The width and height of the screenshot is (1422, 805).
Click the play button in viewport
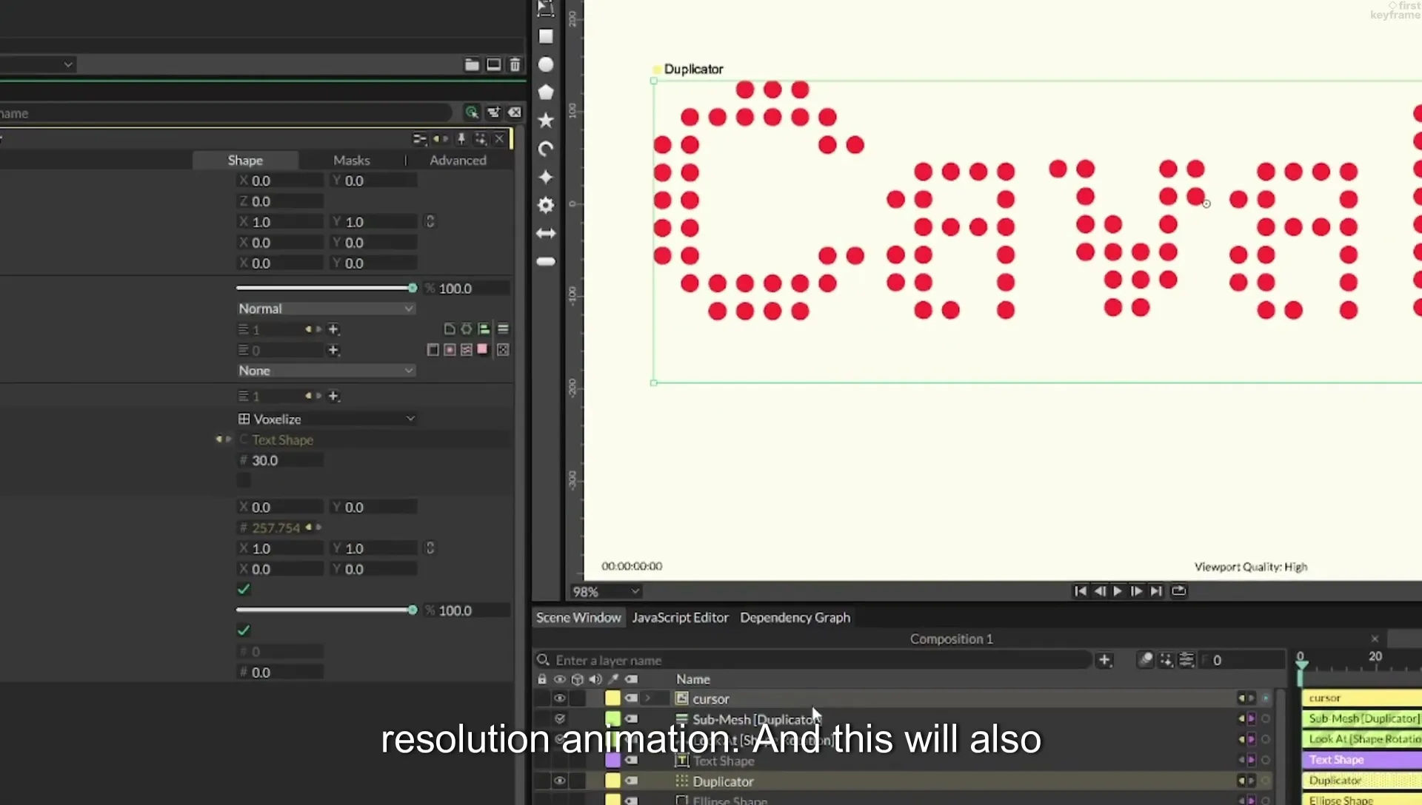pos(1118,591)
